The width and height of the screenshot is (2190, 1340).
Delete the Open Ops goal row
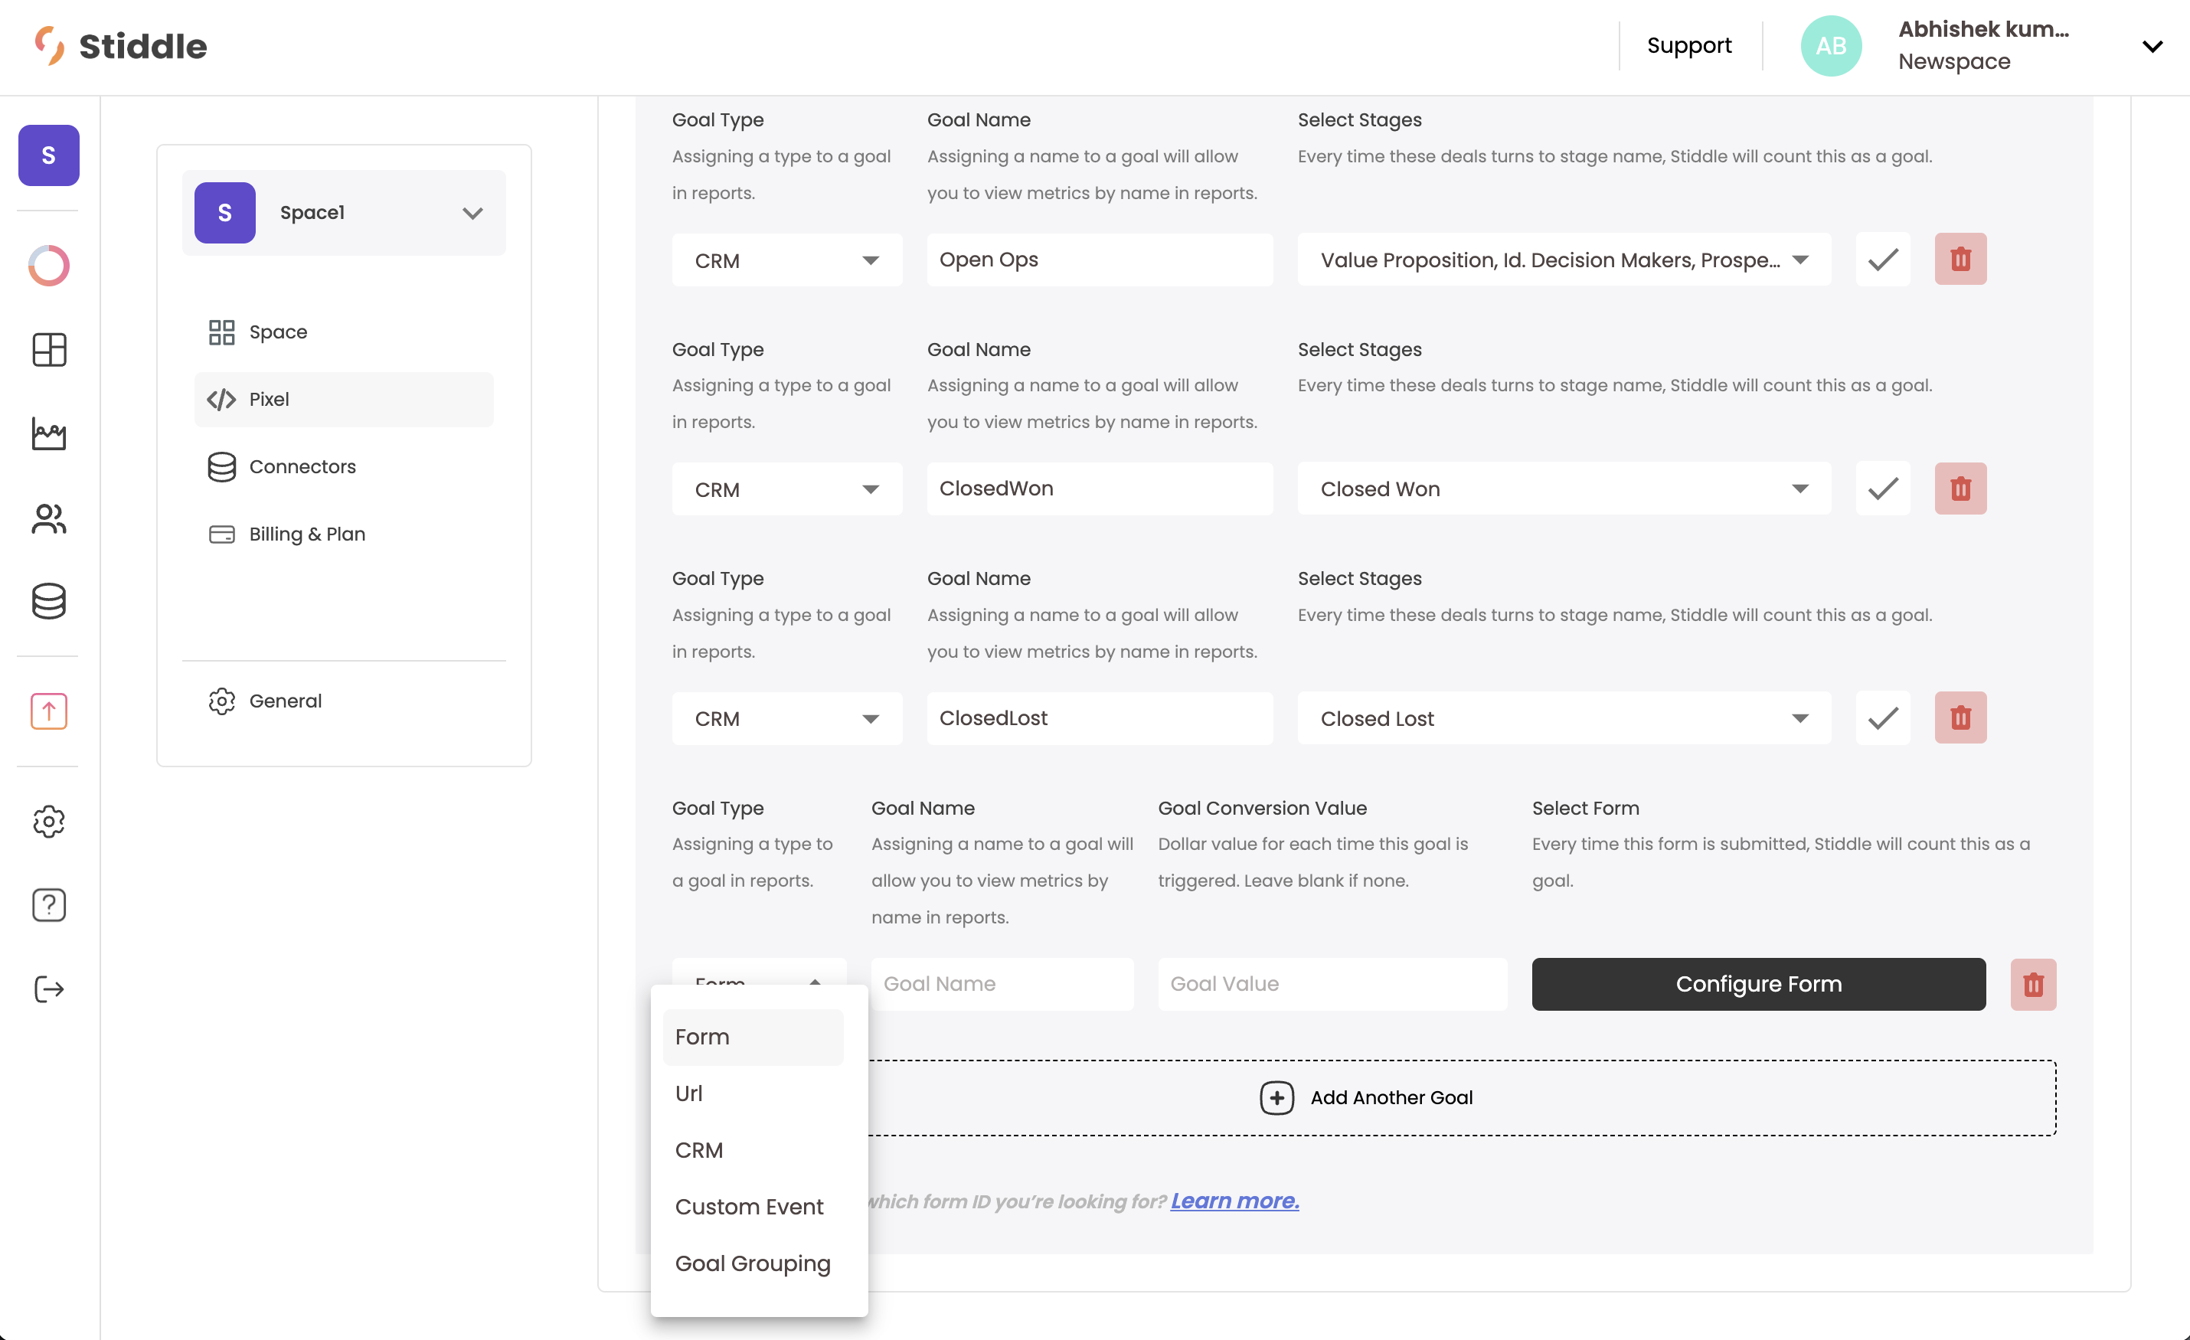(x=1960, y=260)
